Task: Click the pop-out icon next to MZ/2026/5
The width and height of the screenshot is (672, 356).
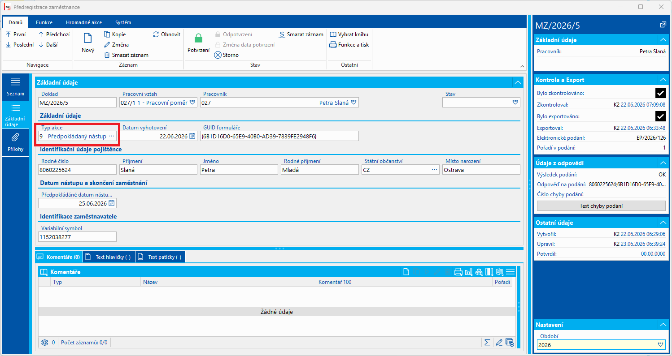Action: click(x=663, y=25)
